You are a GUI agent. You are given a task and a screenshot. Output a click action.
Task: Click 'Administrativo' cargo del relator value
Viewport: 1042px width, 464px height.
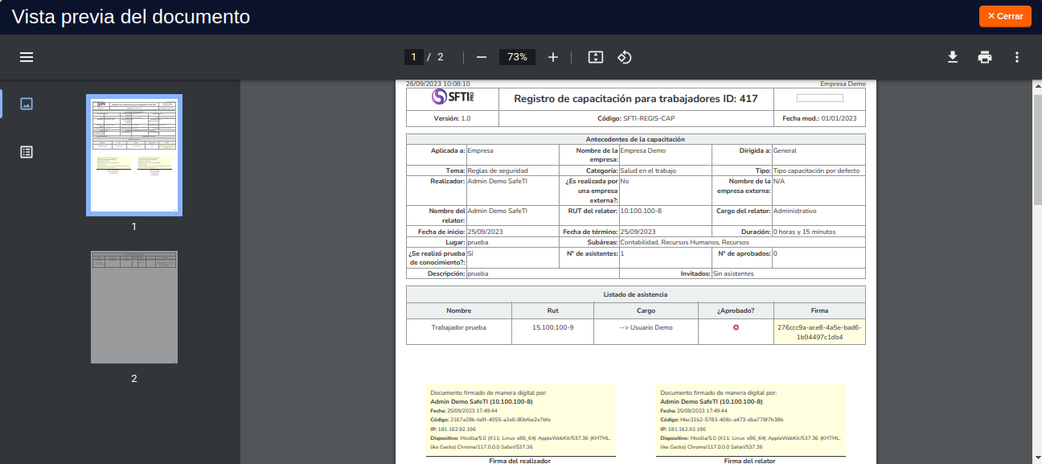[x=794, y=211]
